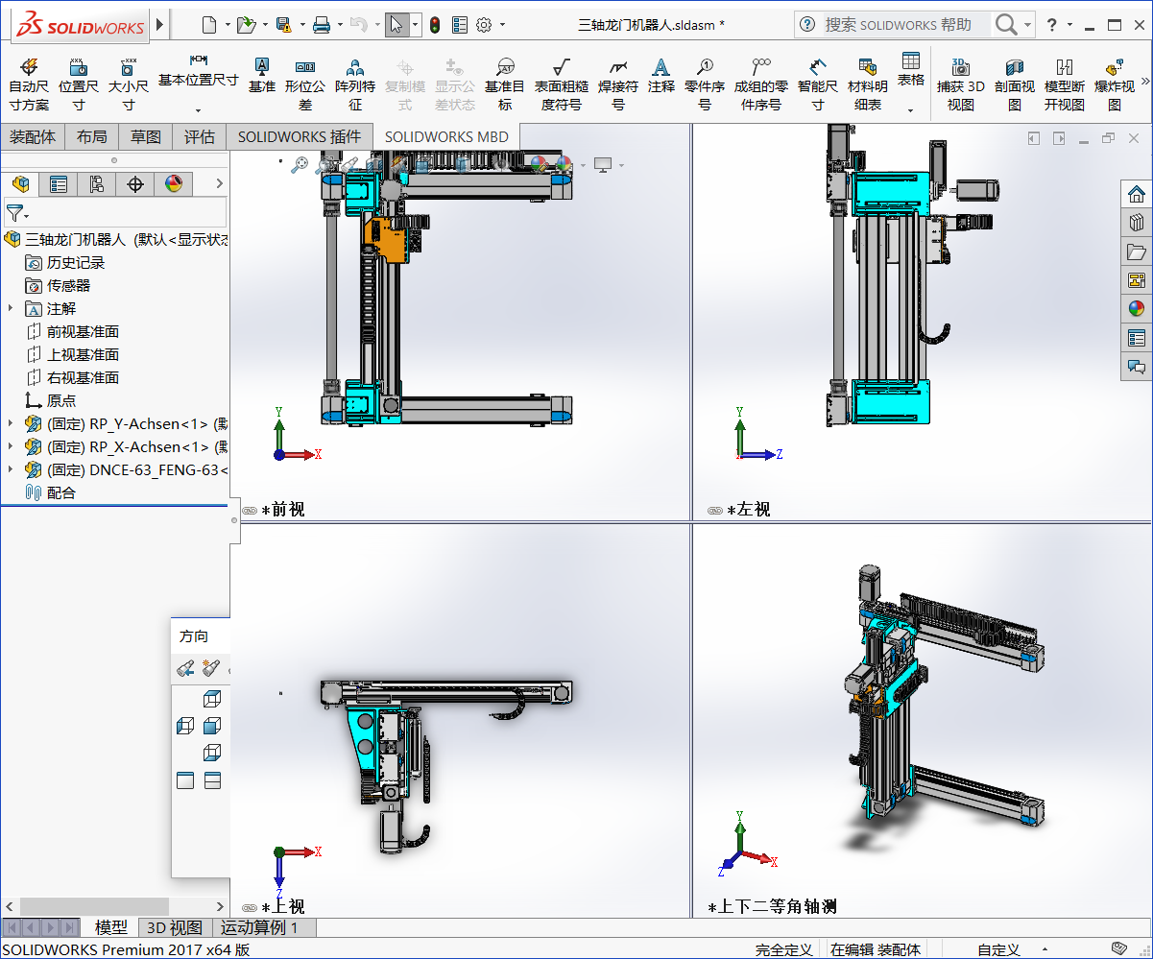Open the 形位公差 geometric tolerance tool
The image size is (1153, 959).
(x=305, y=84)
